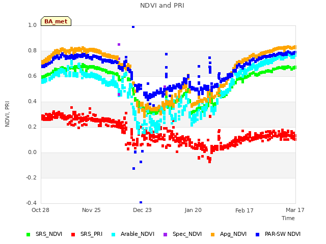Click the Feb 17 date tick

[x=244, y=210]
